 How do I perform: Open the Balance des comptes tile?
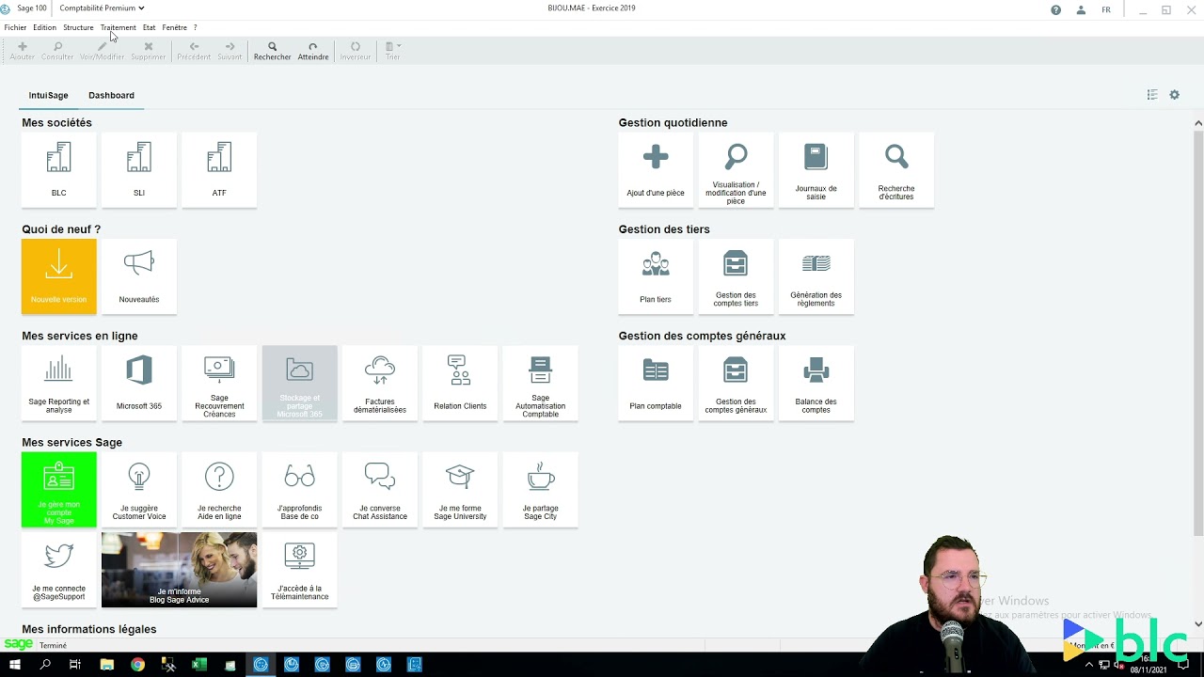point(816,383)
